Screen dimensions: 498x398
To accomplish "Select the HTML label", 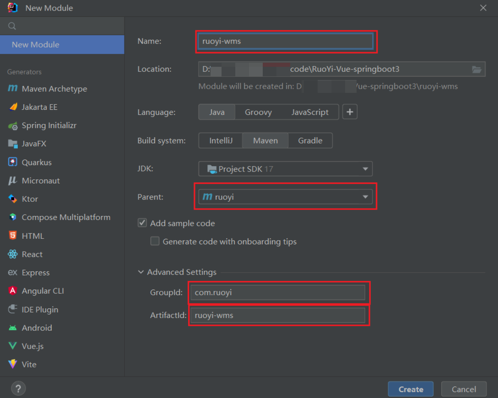I will [32, 236].
